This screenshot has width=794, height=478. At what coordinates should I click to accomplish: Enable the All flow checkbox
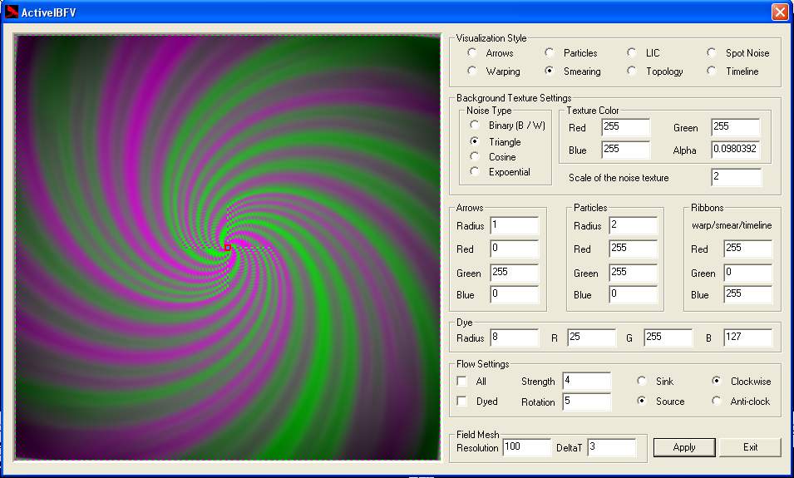[462, 382]
